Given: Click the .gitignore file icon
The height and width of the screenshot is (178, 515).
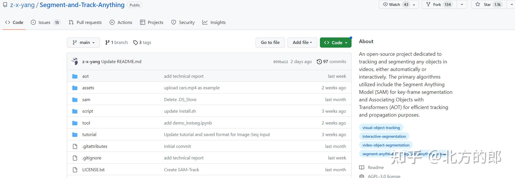Looking at the screenshot, I should tap(75, 158).
